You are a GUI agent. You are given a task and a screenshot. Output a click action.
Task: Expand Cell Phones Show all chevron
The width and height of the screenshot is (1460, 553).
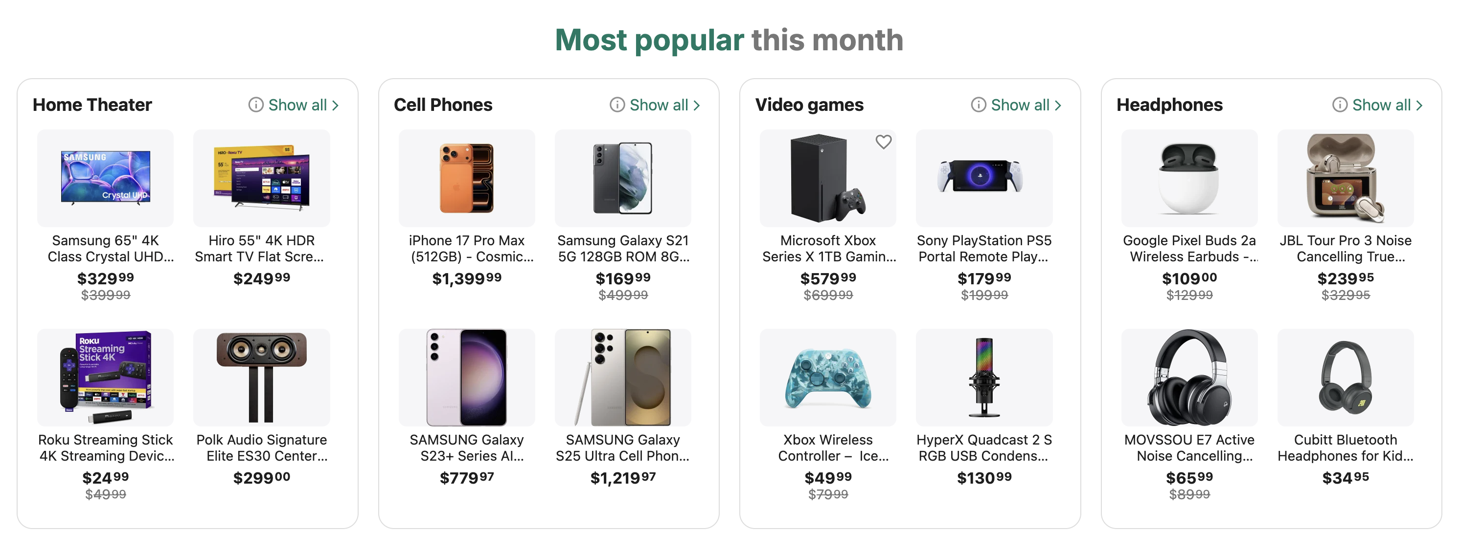697,106
